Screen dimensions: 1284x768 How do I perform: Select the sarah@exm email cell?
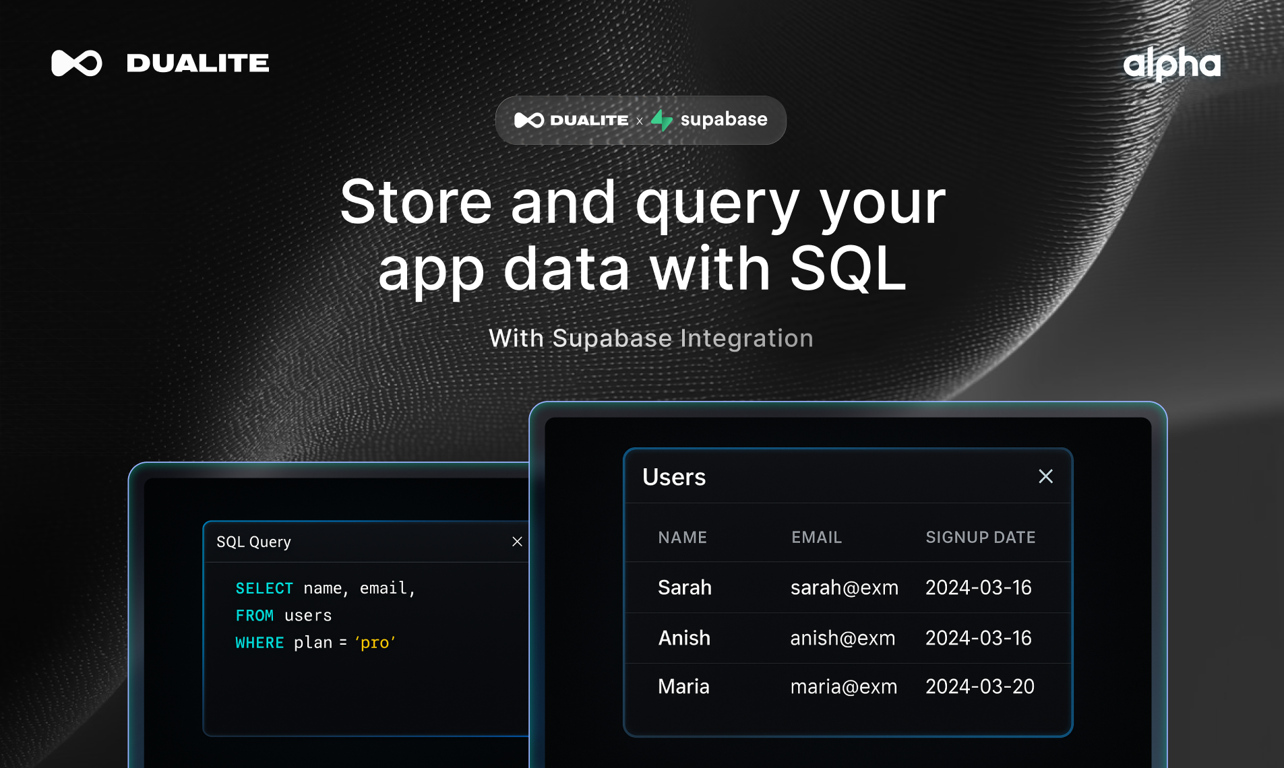[x=845, y=587]
